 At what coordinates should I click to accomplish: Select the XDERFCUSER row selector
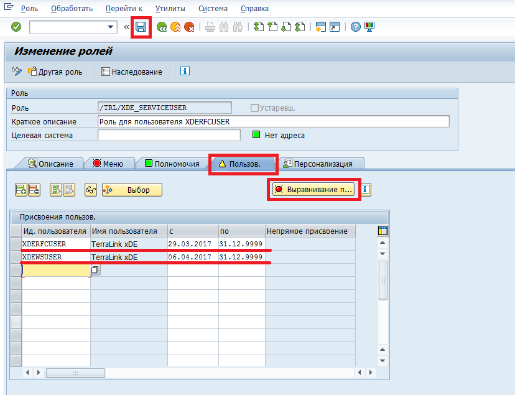(x=16, y=244)
